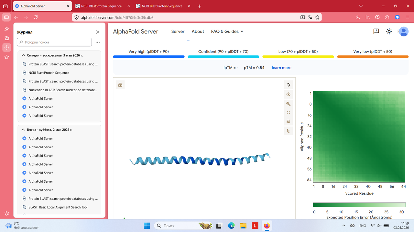Open the AlphaFold feedback icon

[x=376, y=31]
